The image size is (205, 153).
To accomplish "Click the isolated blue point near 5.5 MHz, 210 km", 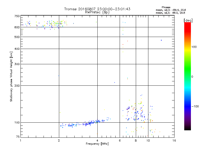I will tap(115, 82).
